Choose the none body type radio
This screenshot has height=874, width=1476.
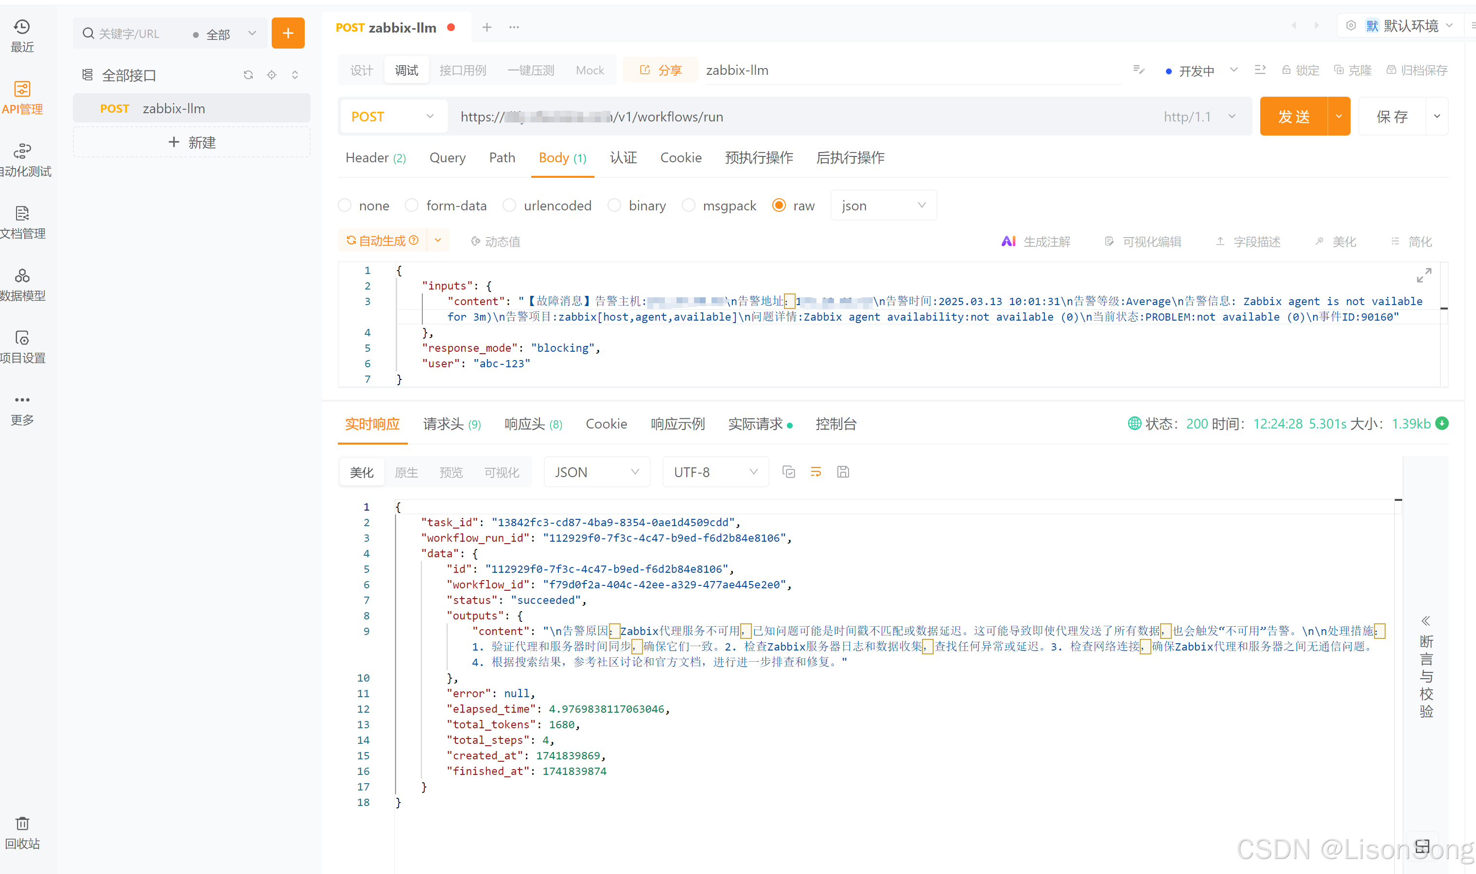click(345, 206)
